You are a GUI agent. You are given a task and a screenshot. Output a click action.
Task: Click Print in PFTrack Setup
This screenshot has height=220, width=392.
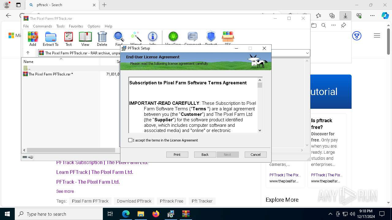(177, 155)
